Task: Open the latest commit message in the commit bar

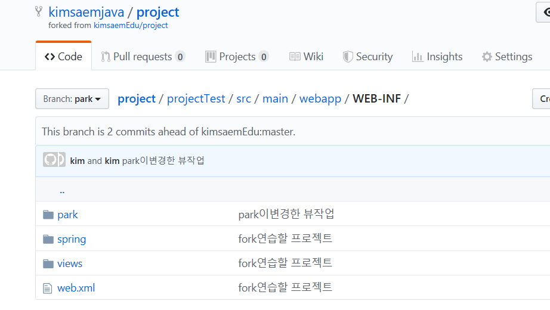Action: click(x=163, y=161)
